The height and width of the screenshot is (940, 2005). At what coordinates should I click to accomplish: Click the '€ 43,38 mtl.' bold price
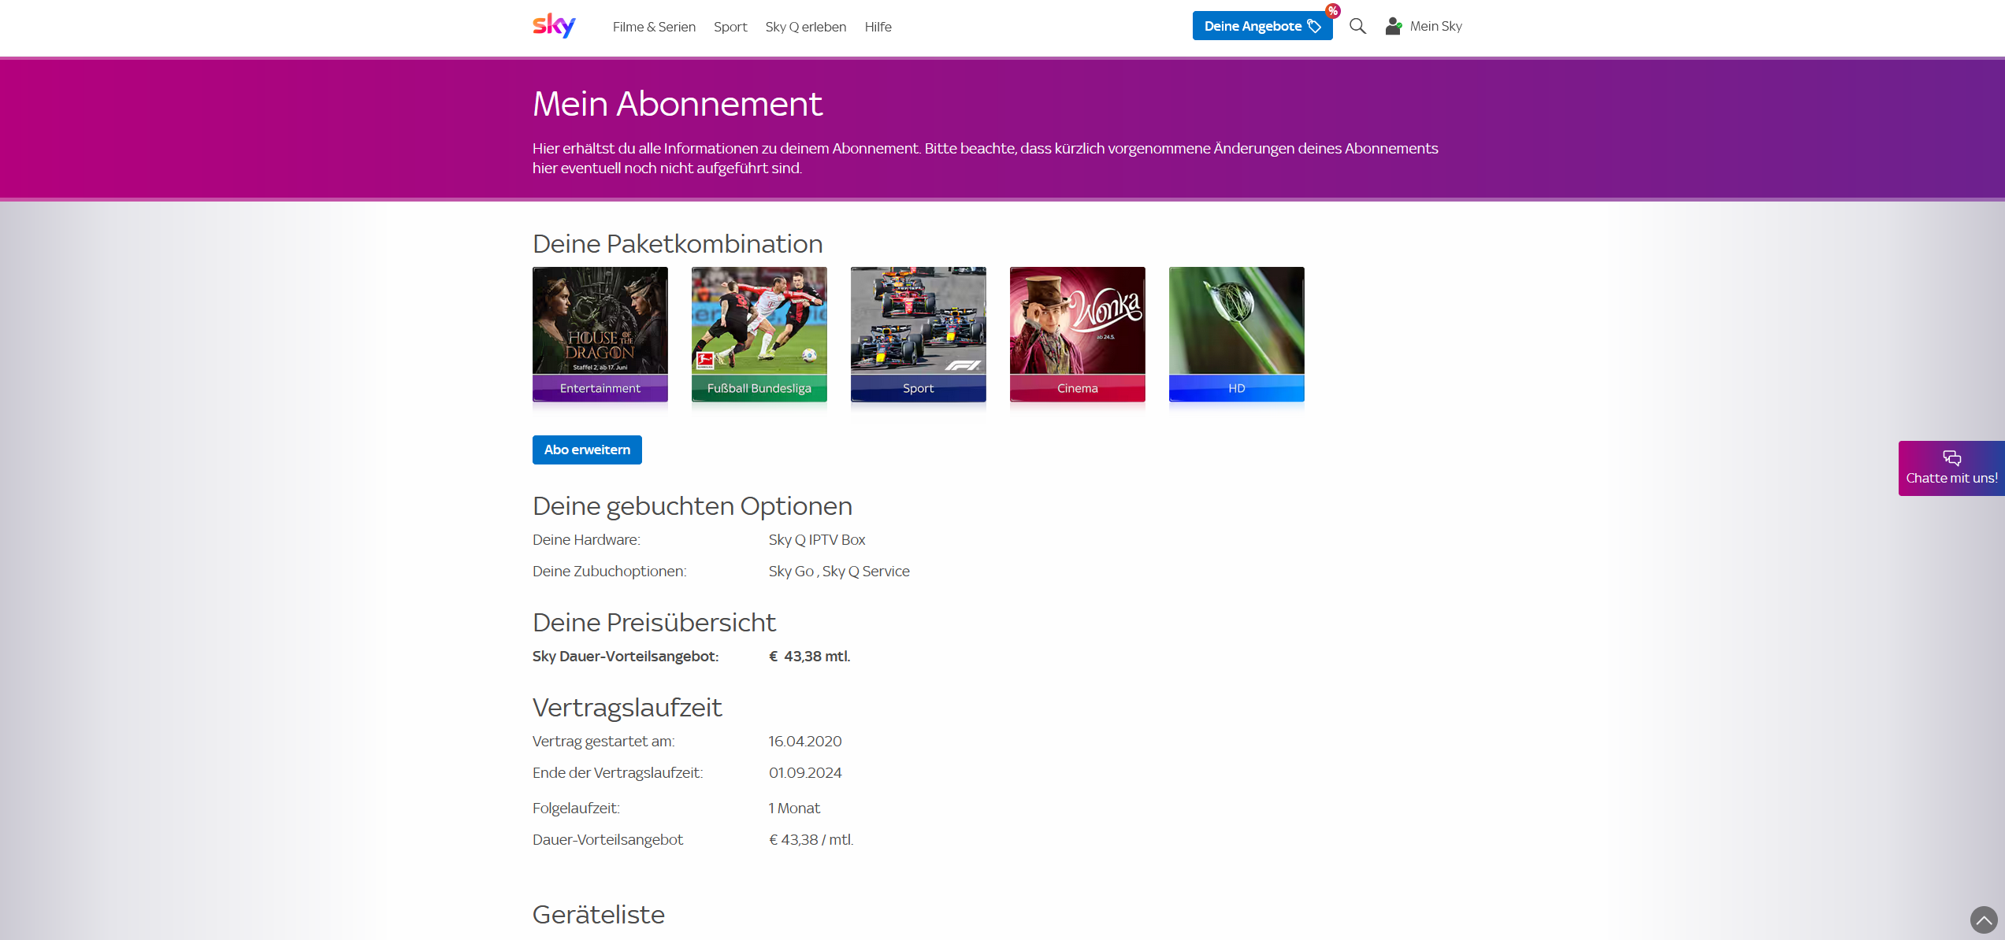pos(810,657)
